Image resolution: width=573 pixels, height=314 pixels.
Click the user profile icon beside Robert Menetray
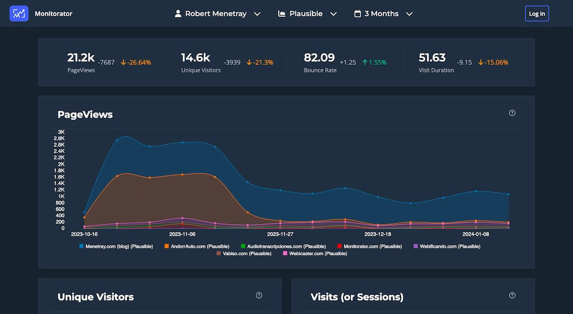pos(178,14)
